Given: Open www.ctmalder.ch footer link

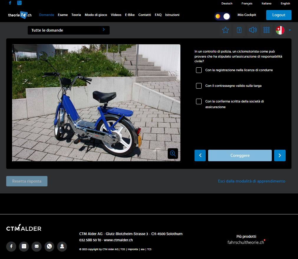Looking at the screenshot, I should tap(118, 240).
